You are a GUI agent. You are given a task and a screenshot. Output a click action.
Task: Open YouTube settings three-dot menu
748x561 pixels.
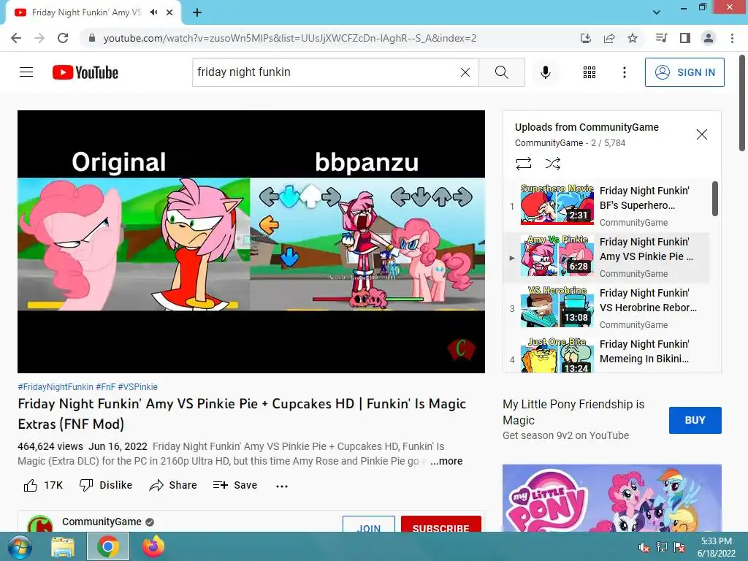click(624, 72)
